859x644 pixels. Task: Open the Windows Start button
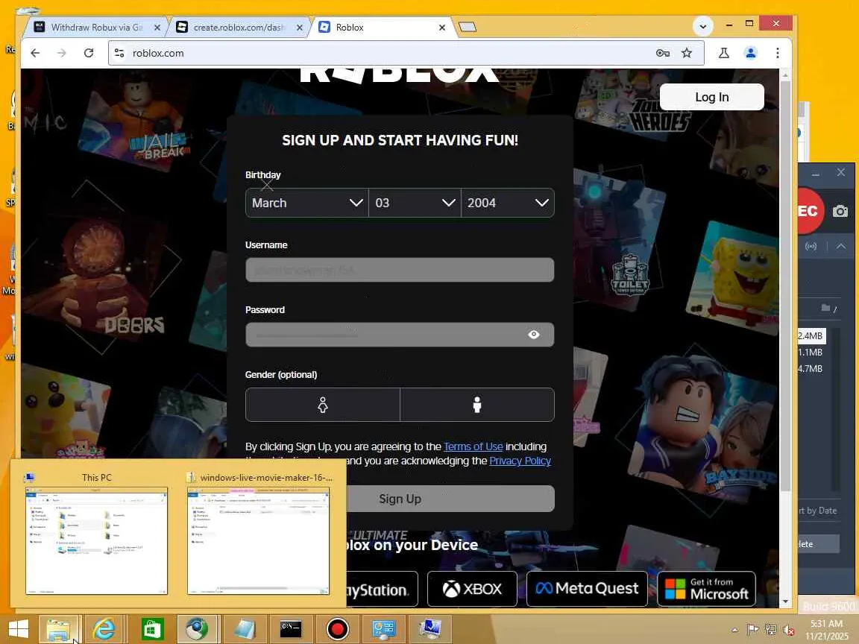19,630
